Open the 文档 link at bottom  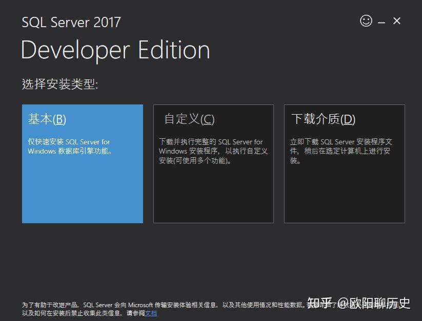pyautogui.click(x=151, y=313)
